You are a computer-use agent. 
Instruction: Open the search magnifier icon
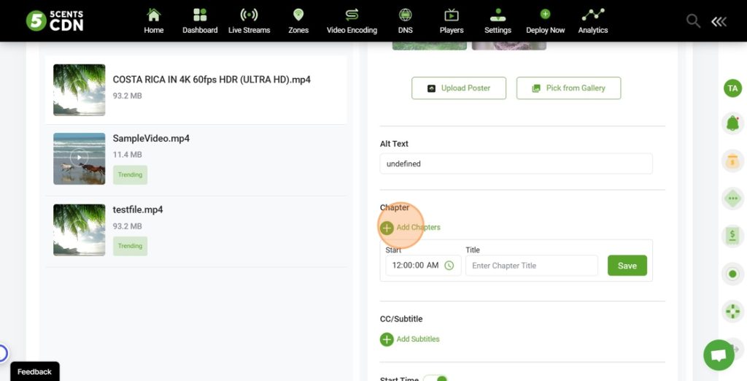pyautogui.click(x=693, y=21)
